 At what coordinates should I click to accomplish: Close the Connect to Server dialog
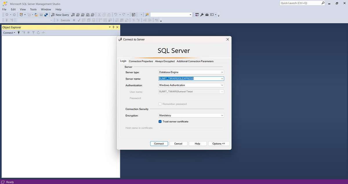pos(227,39)
